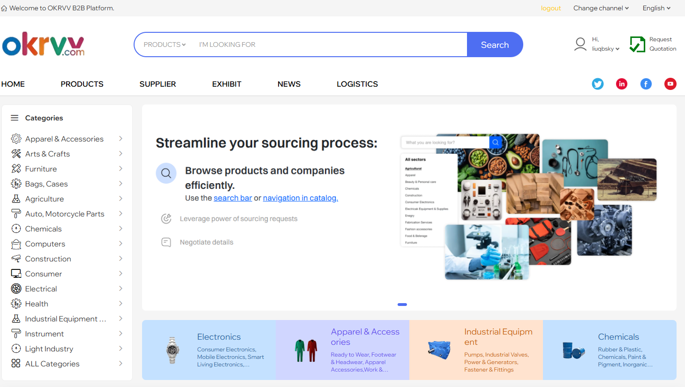Screen dimensions: 685x387
Task: Click the home icon in the welcome bar
Action: tap(5, 8)
